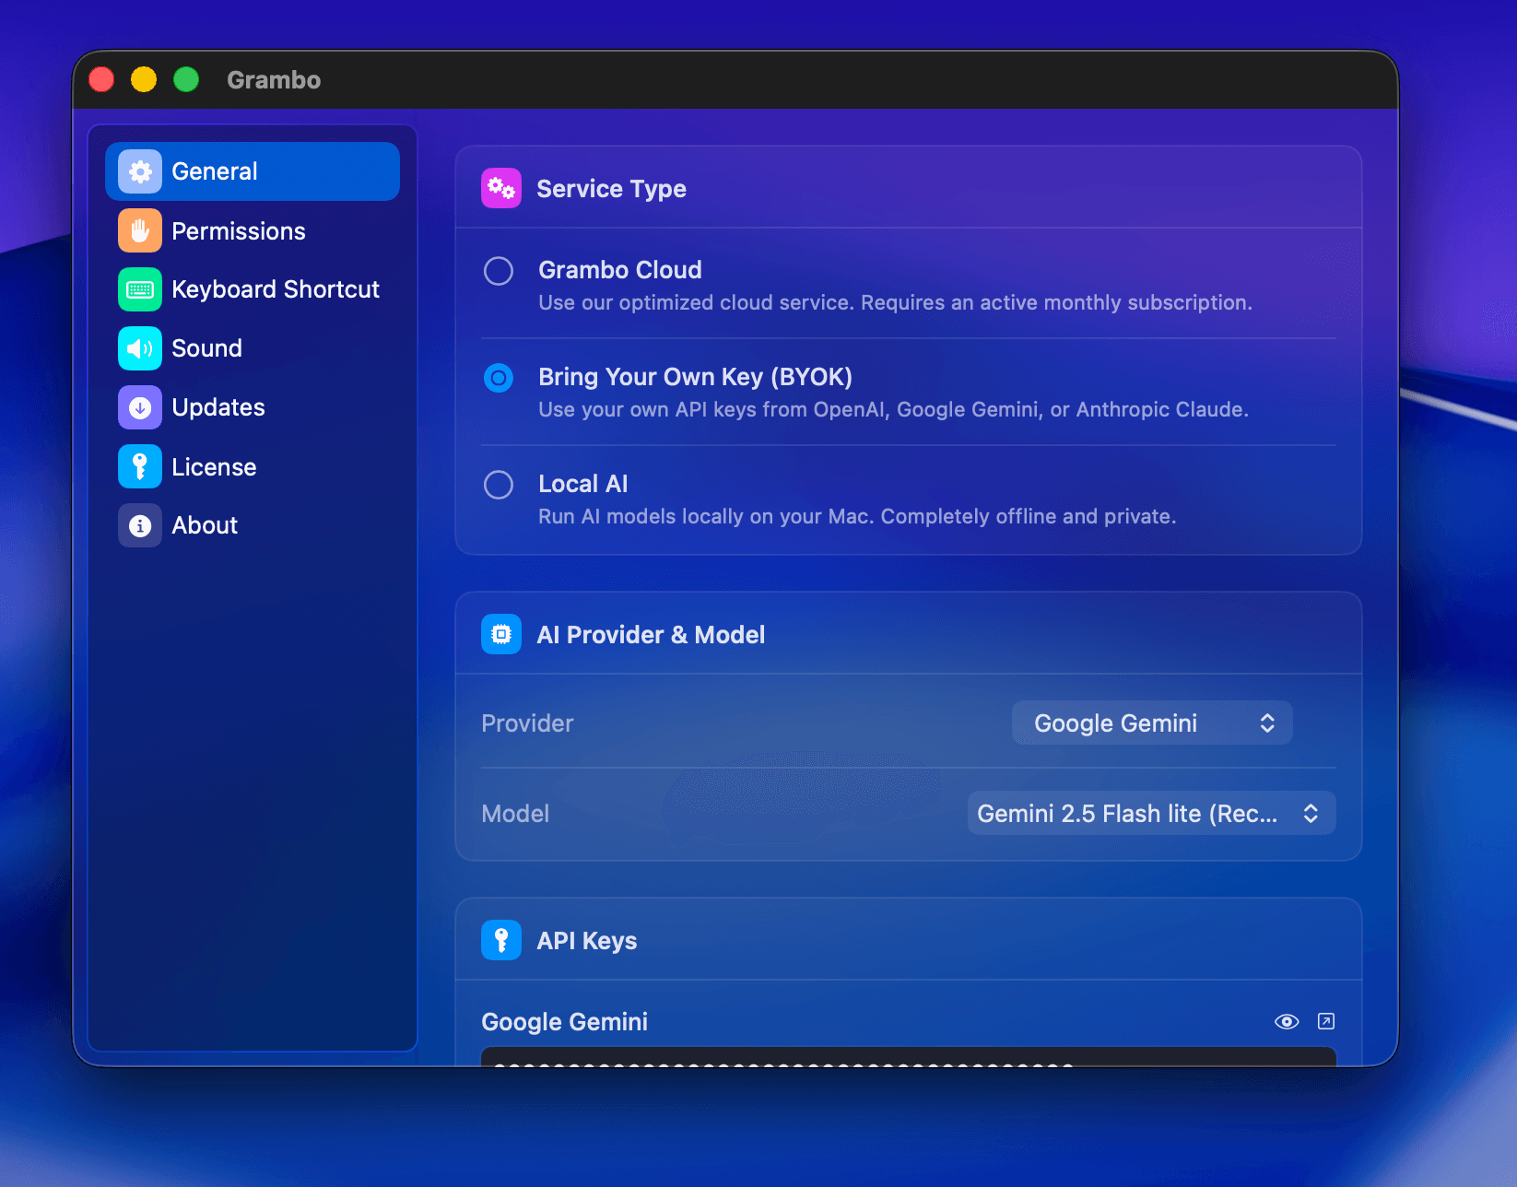Click the Provider row label
This screenshot has width=1517, height=1187.
[527, 723]
